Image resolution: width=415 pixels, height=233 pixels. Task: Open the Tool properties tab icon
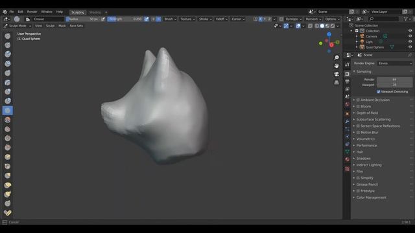(348, 65)
